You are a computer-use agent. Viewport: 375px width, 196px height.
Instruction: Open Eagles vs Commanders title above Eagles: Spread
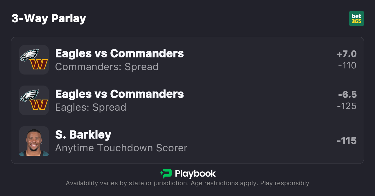(119, 94)
